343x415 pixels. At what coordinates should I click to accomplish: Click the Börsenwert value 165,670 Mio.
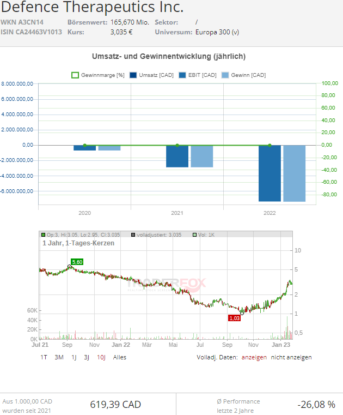(x=130, y=22)
